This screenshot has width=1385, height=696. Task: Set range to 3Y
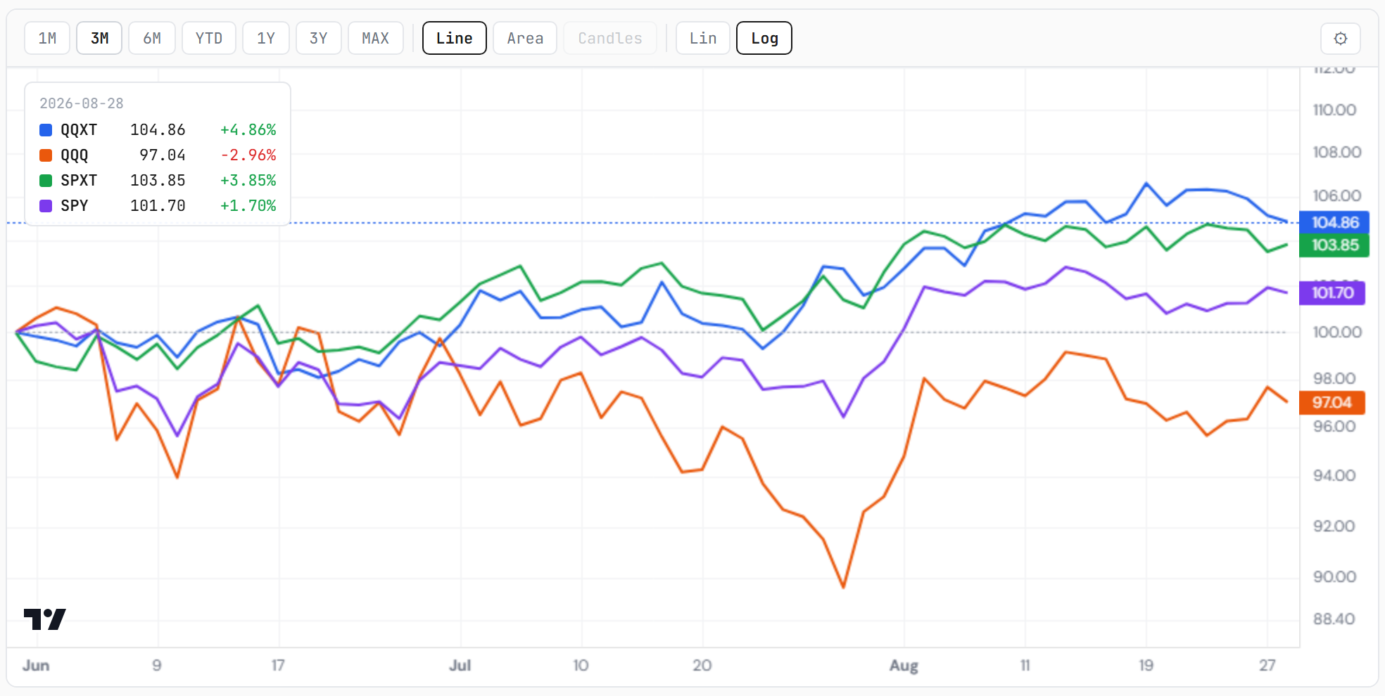pos(319,38)
